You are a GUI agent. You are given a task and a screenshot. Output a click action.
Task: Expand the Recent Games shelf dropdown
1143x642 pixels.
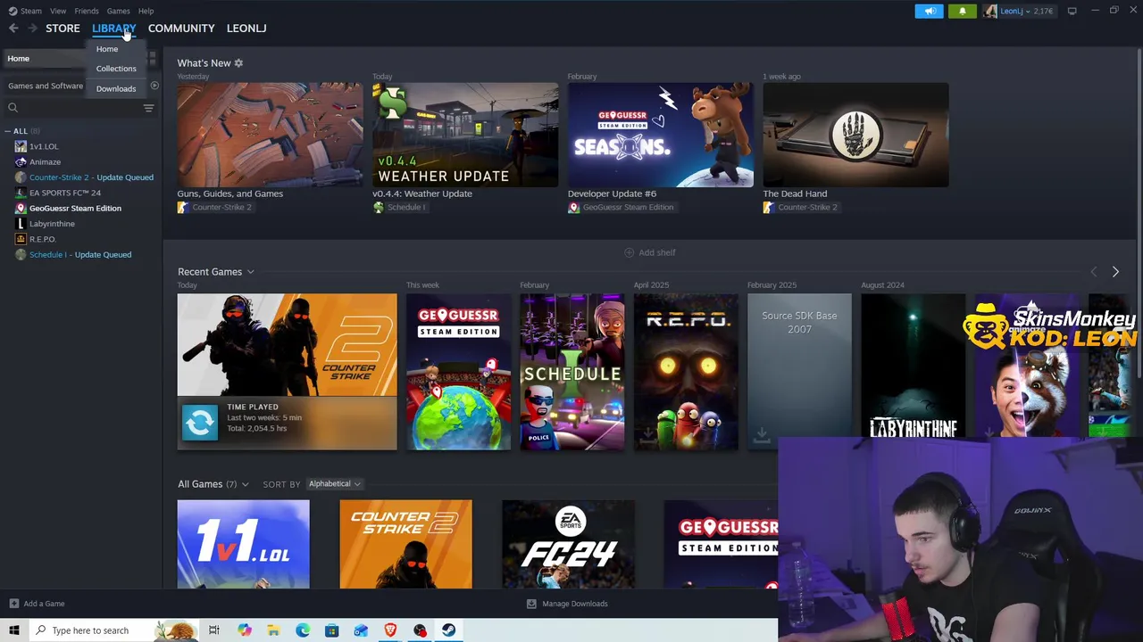tap(251, 272)
